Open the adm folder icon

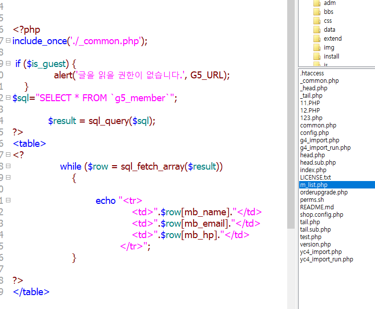[x=317, y=3]
